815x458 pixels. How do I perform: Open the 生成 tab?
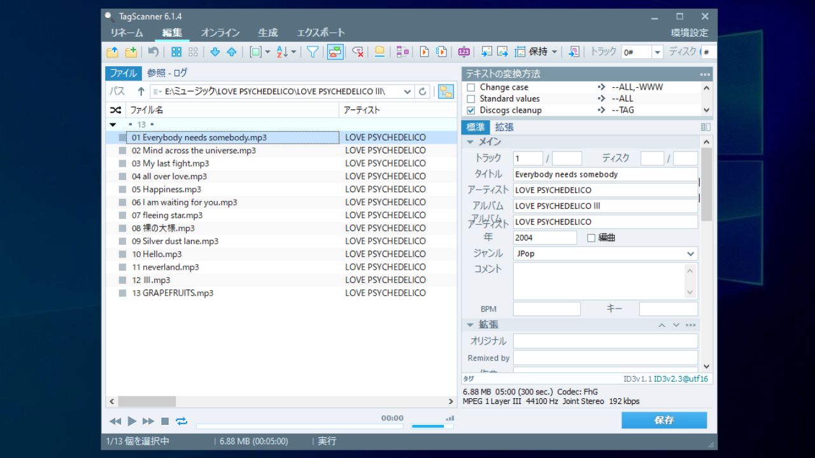pyautogui.click(x=267, y=33)
